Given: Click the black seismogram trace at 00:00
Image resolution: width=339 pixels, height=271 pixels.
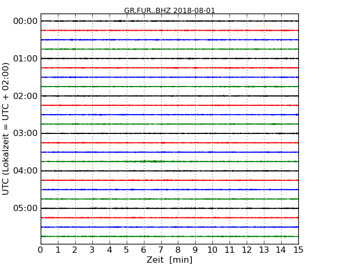Looking at the screenshot, I should (169, 21).
